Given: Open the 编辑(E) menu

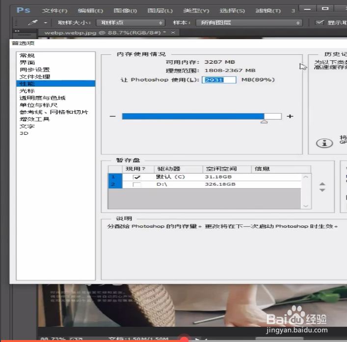Looking at the screenshot, I should point(90,11).
